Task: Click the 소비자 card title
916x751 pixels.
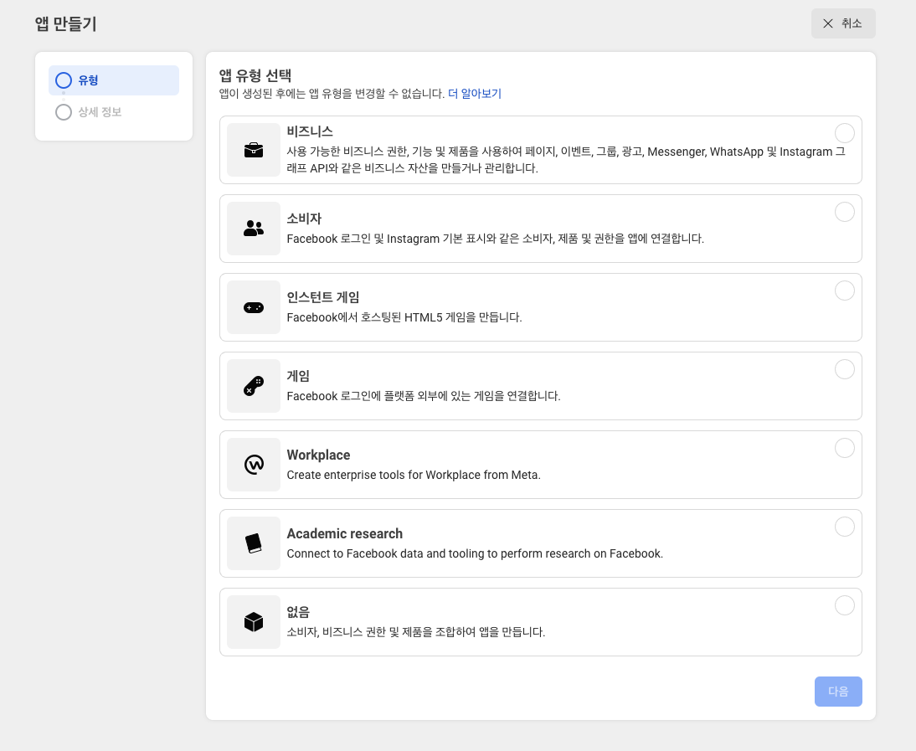Action: 304,219
